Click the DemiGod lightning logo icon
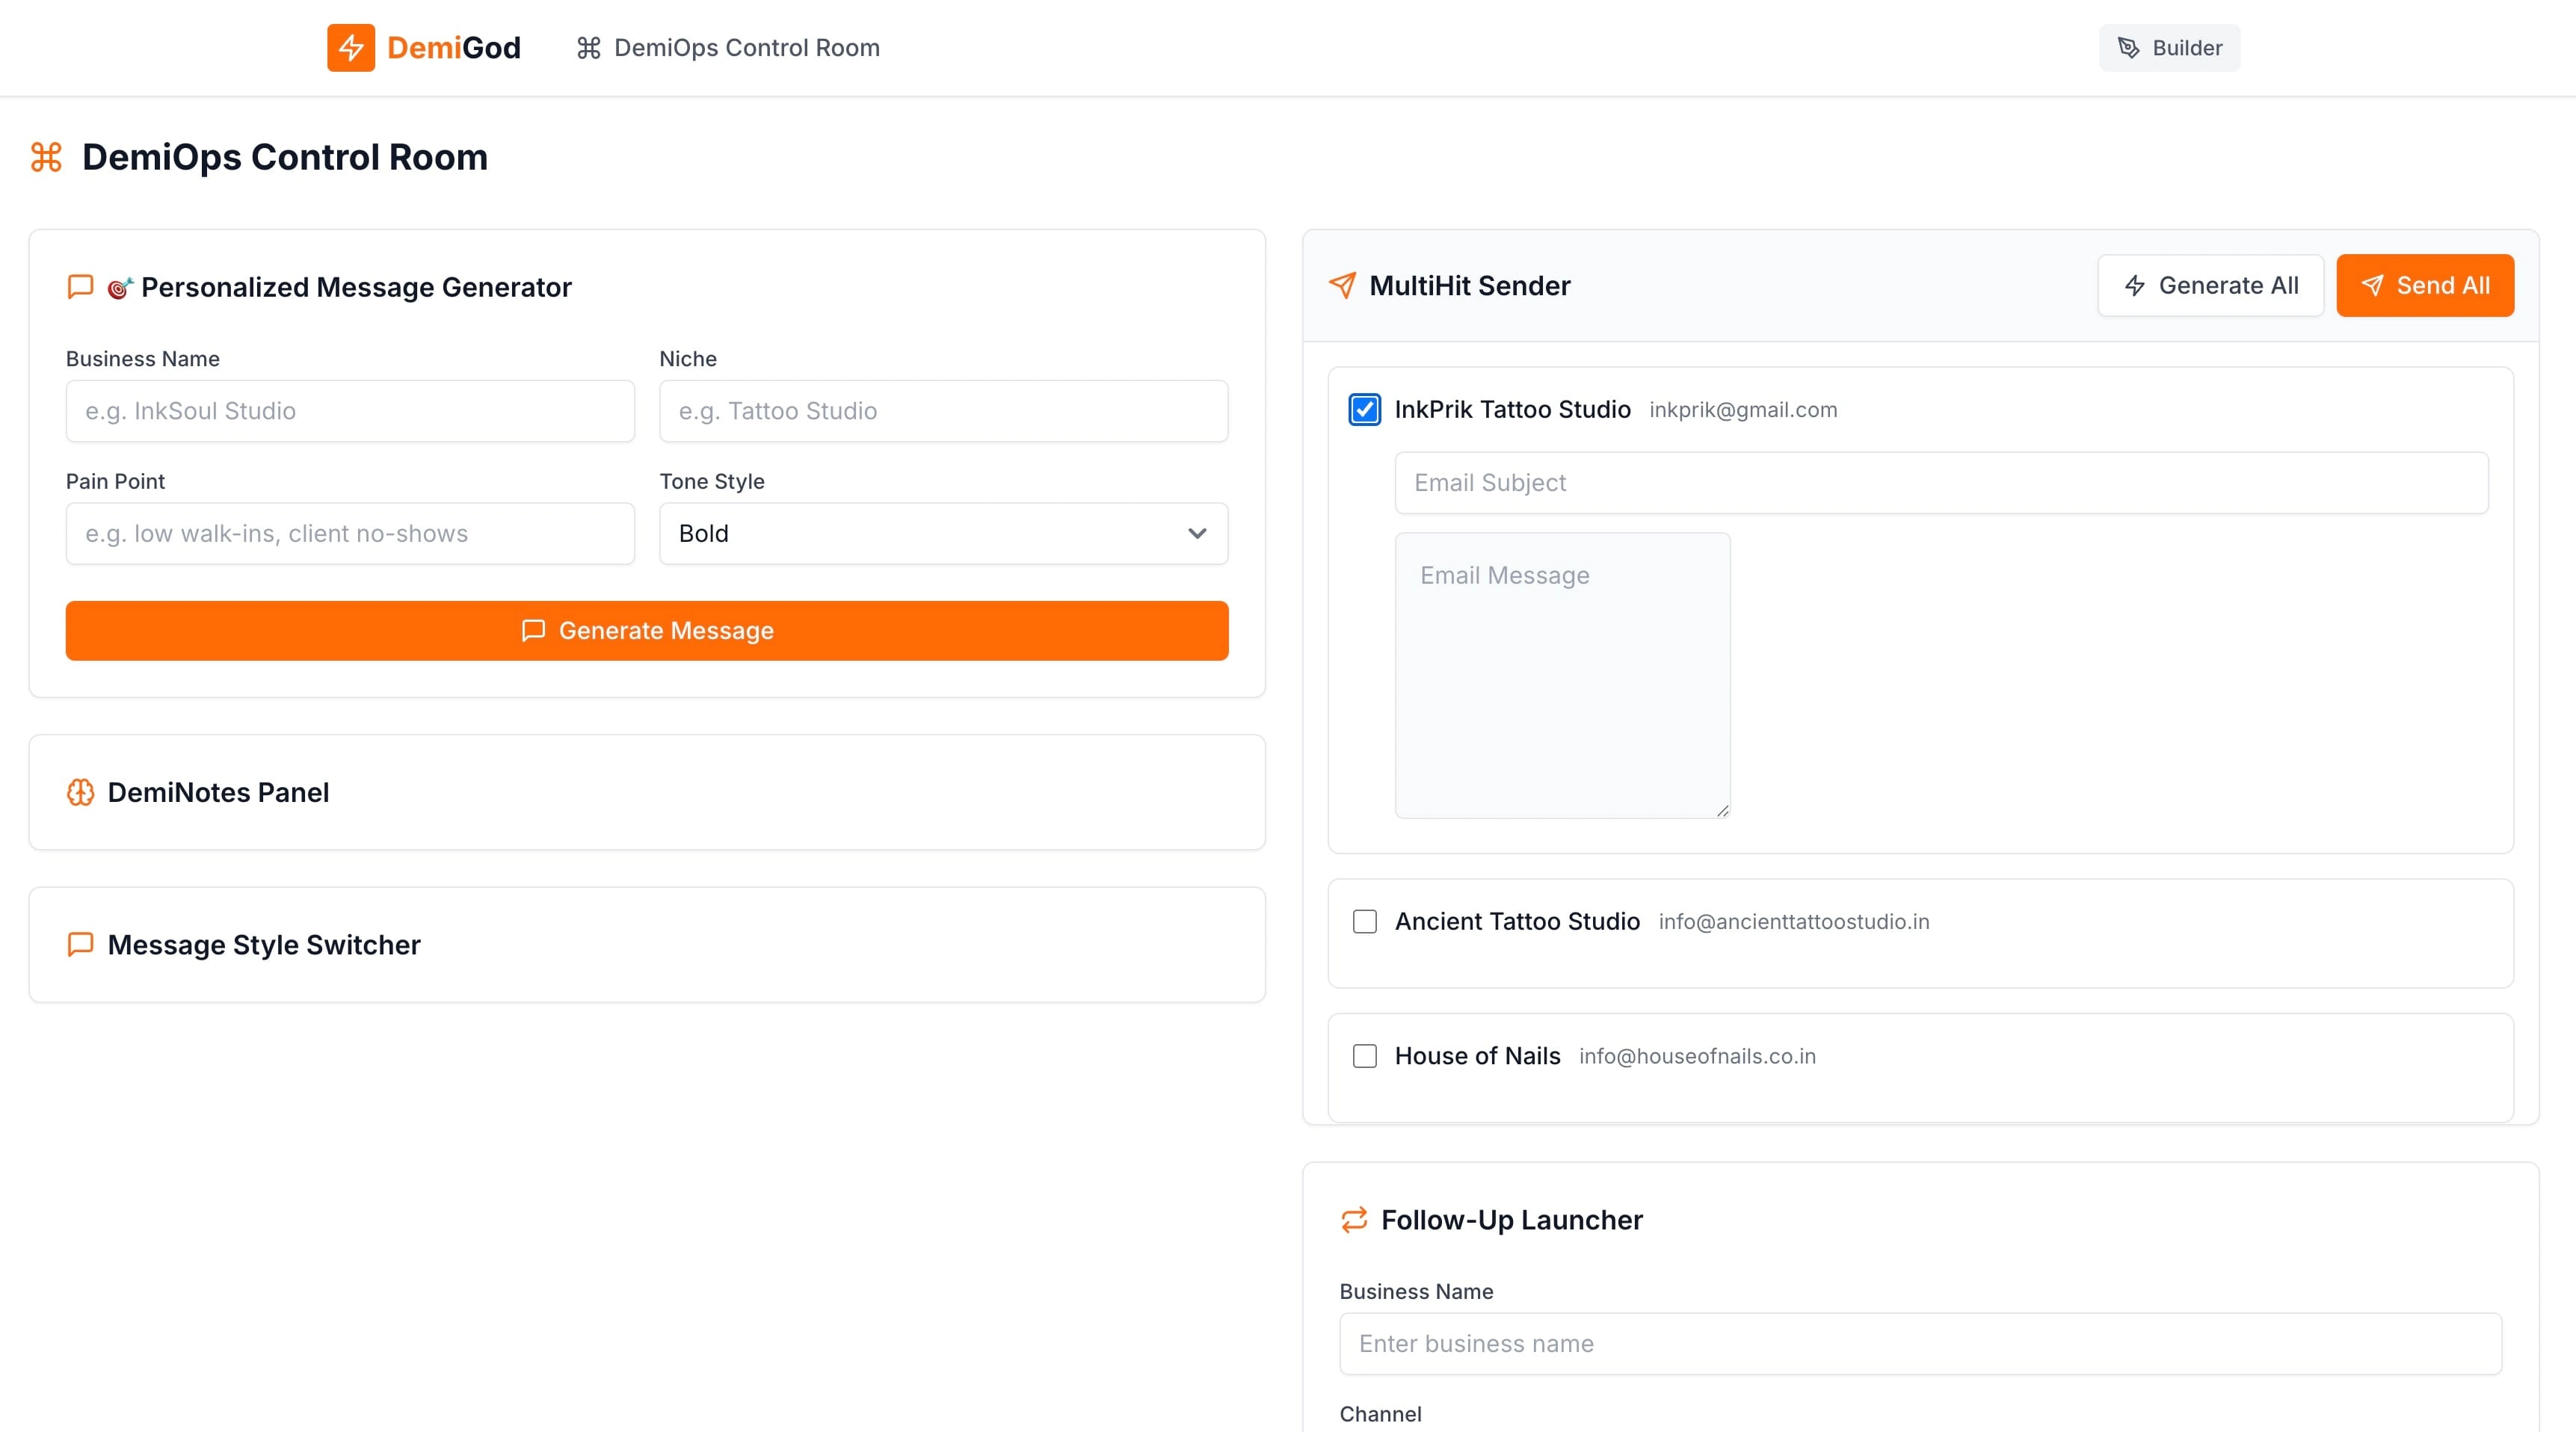The width and height of the screenshot is (2576, 1432). point(351,47)
